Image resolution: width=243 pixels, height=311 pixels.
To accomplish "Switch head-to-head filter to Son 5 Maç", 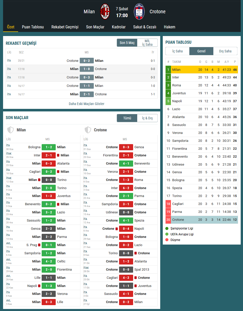I will pos(127,43).
